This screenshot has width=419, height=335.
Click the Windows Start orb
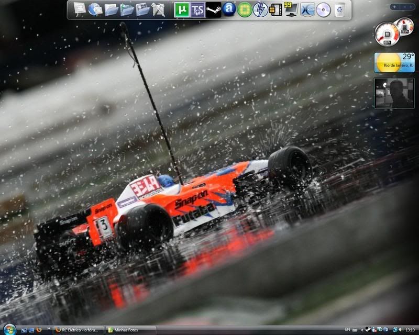[x=9, y=329]
